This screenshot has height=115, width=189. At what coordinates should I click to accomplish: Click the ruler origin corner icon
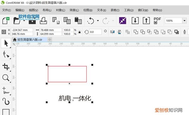(x=14, y=44)
